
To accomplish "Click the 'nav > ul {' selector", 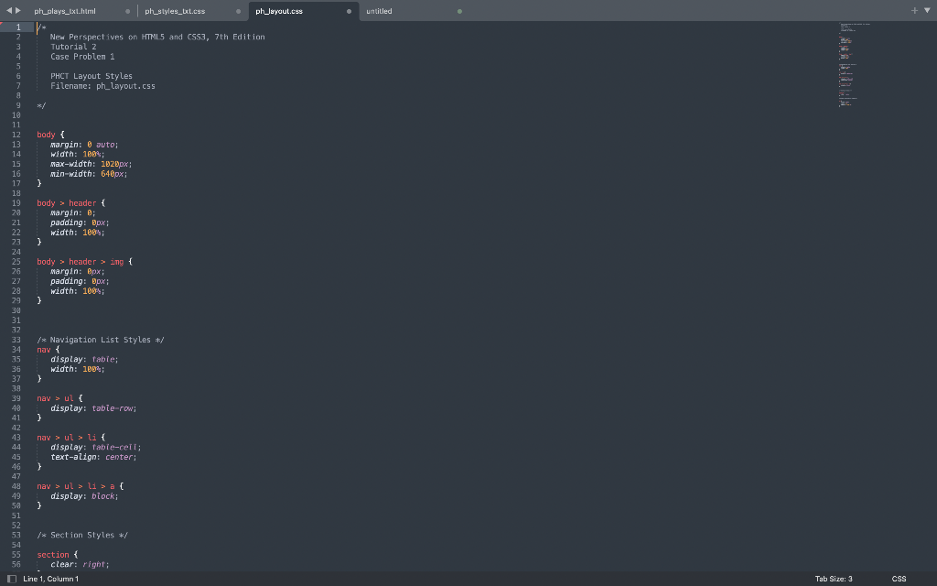I will 59,398.
